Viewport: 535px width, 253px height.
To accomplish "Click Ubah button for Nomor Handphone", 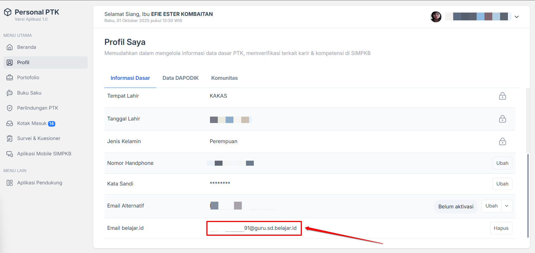I will [x=502, y=163].
